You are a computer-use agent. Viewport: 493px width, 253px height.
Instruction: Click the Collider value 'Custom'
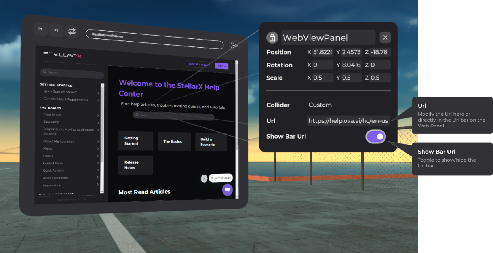click(x=320, y=105)
